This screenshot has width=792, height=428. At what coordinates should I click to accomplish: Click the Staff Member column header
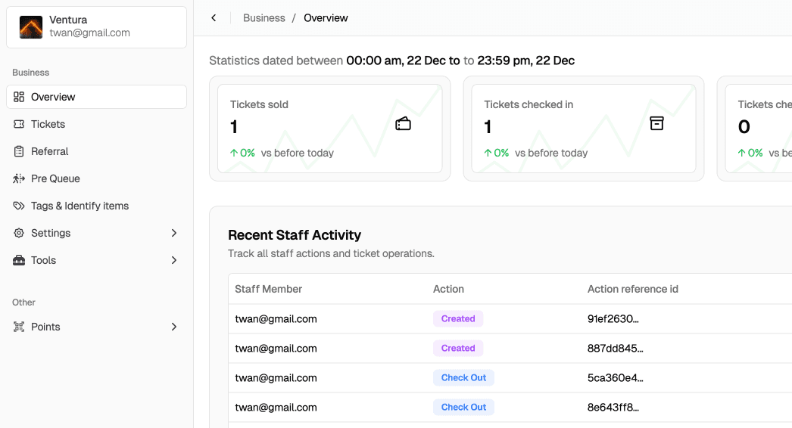coord(268,289)
